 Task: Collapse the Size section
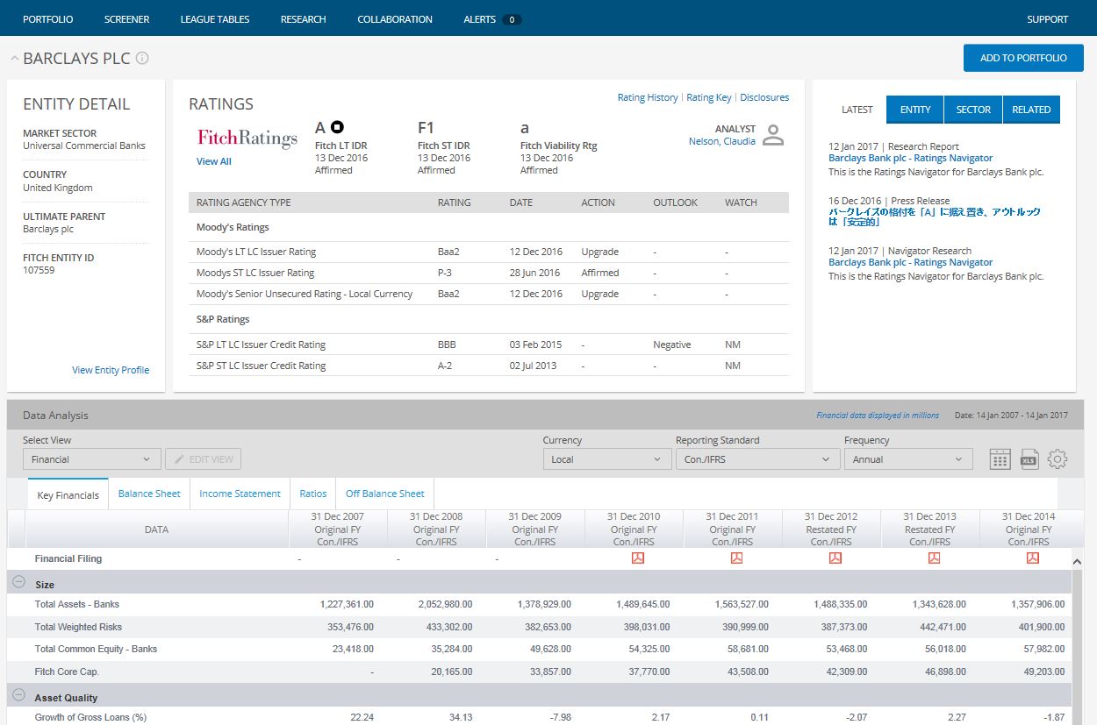click(x=18, y=582)
